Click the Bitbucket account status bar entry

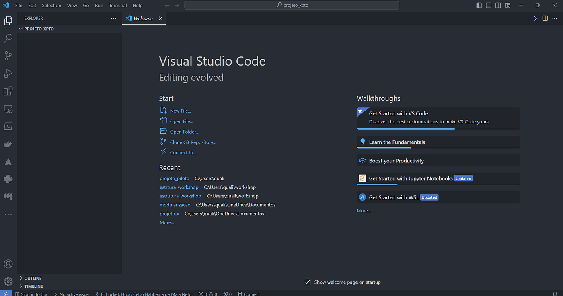click(144, 294)
